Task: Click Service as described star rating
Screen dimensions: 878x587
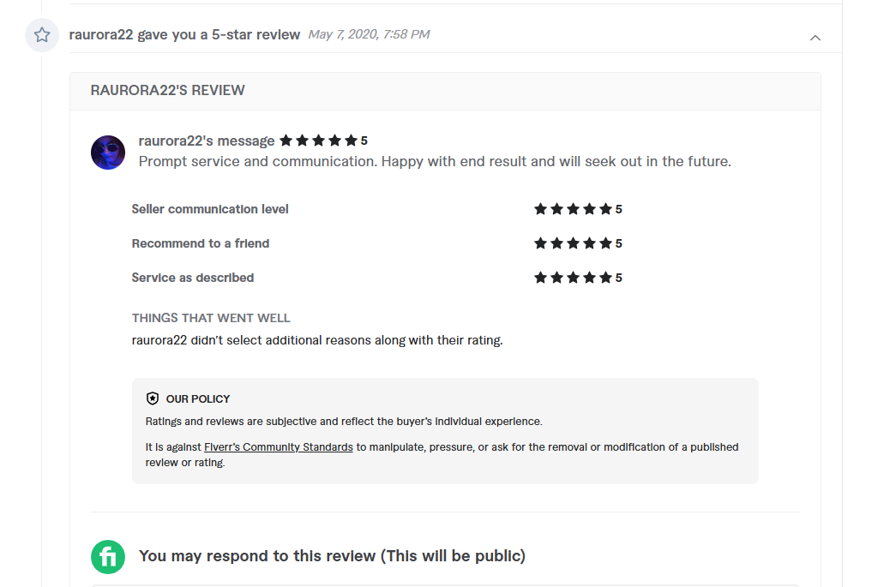Action: coord(573,278)
